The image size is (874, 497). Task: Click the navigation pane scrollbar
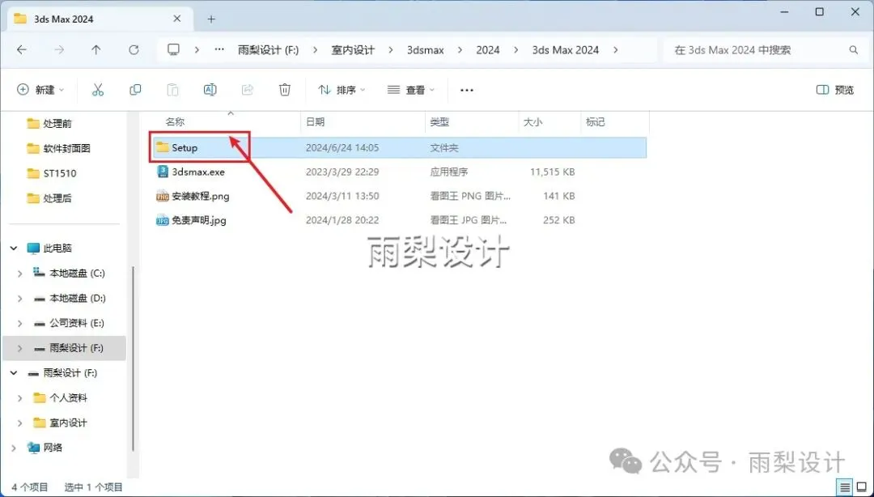coord(134,358)
